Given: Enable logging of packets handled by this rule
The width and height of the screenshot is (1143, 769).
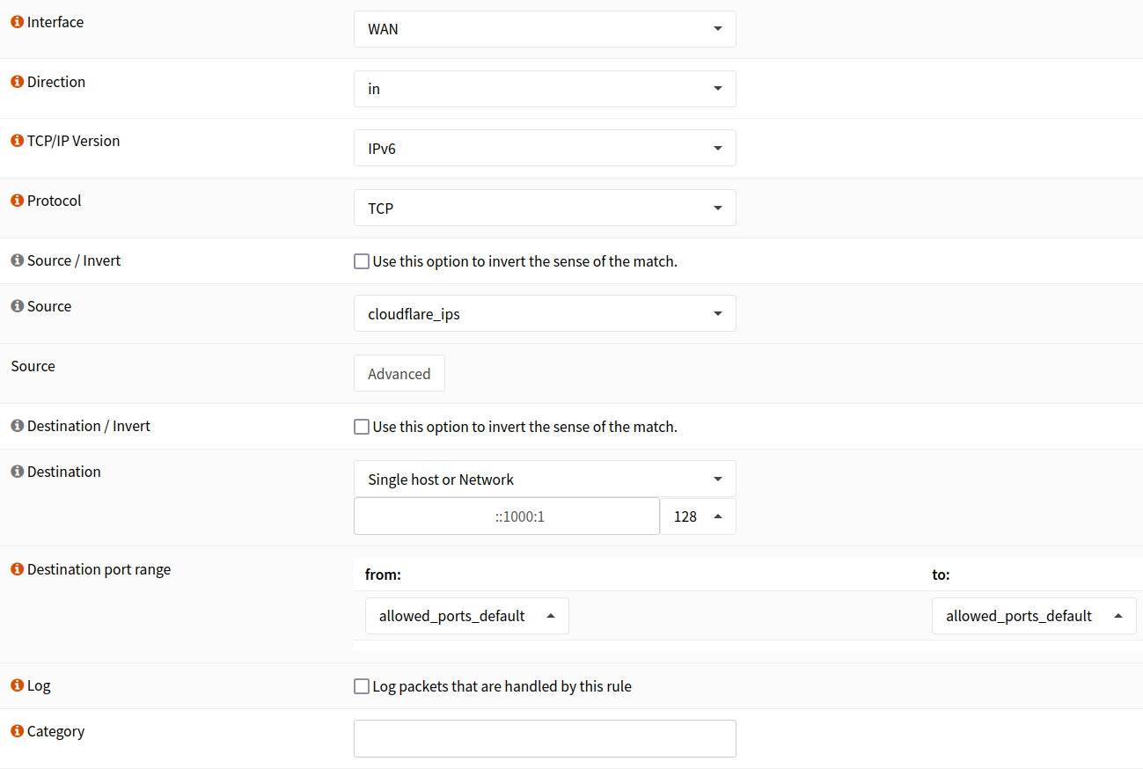Looking at the screenshot, I should (x=361, y=686).
